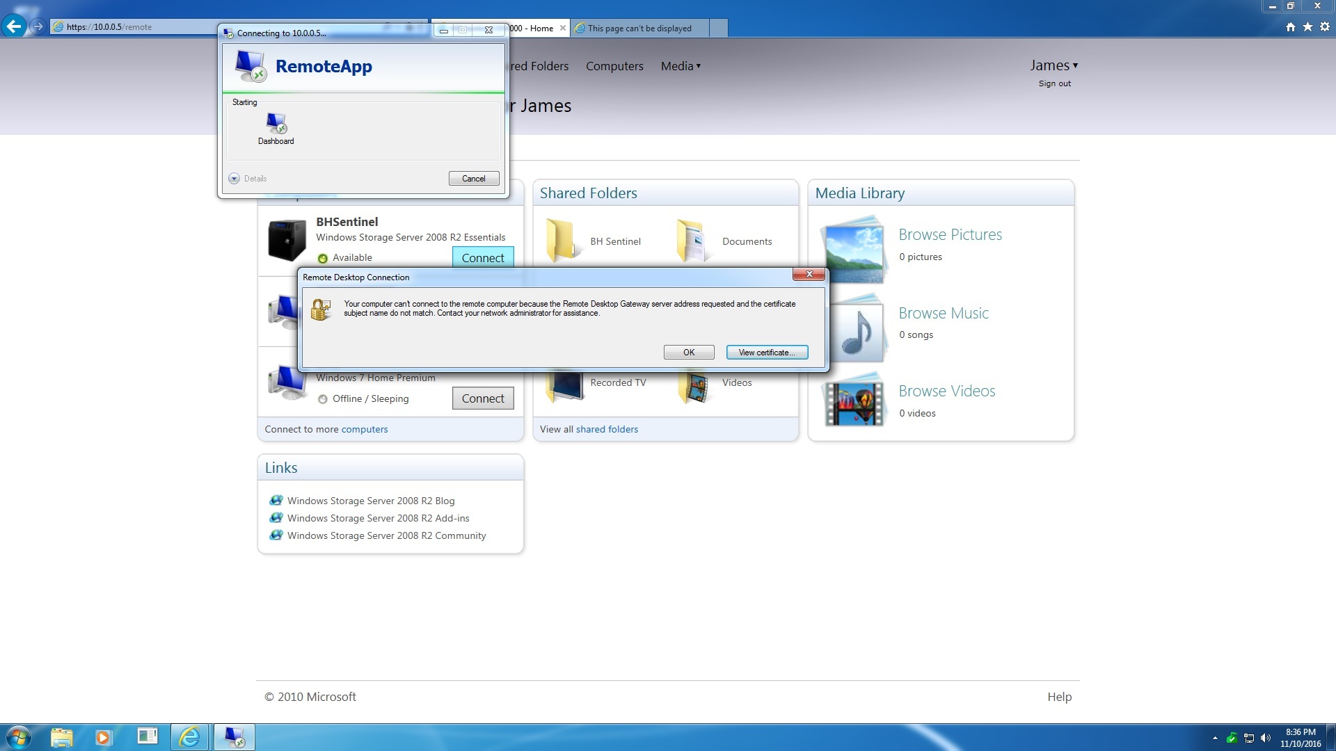The height and width of the screenshot is (751, 1336).
Task: Open the browser Favorites star icon
Action: [1307, 27]
